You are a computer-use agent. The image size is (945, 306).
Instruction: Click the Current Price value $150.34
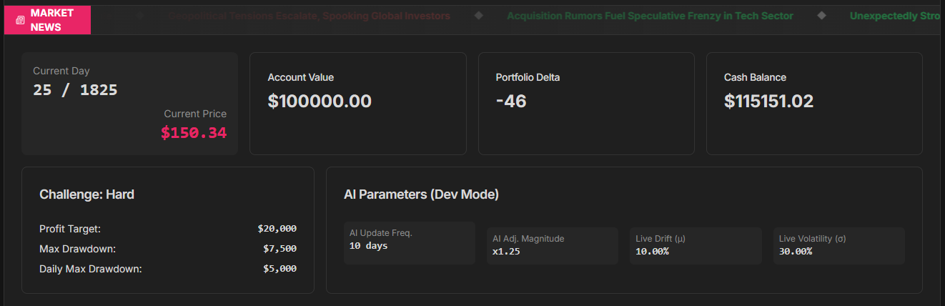tap(194, 133)
